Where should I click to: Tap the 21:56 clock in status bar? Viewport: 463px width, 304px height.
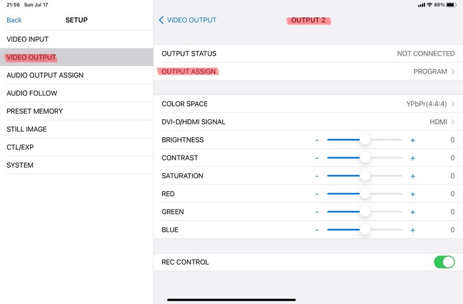[x=13, y=5]
